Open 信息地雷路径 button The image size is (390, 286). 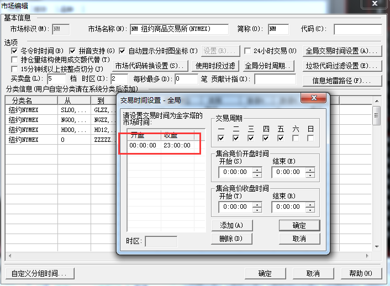tap(342, 81)
